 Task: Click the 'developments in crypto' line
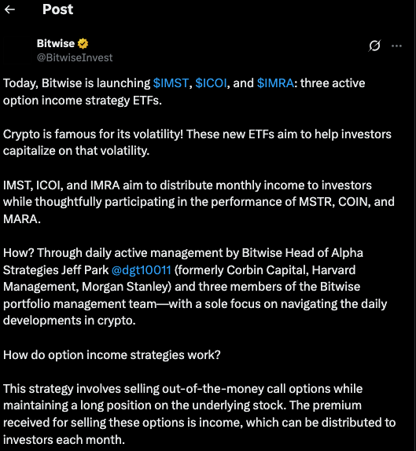click(x=69, y=321)
